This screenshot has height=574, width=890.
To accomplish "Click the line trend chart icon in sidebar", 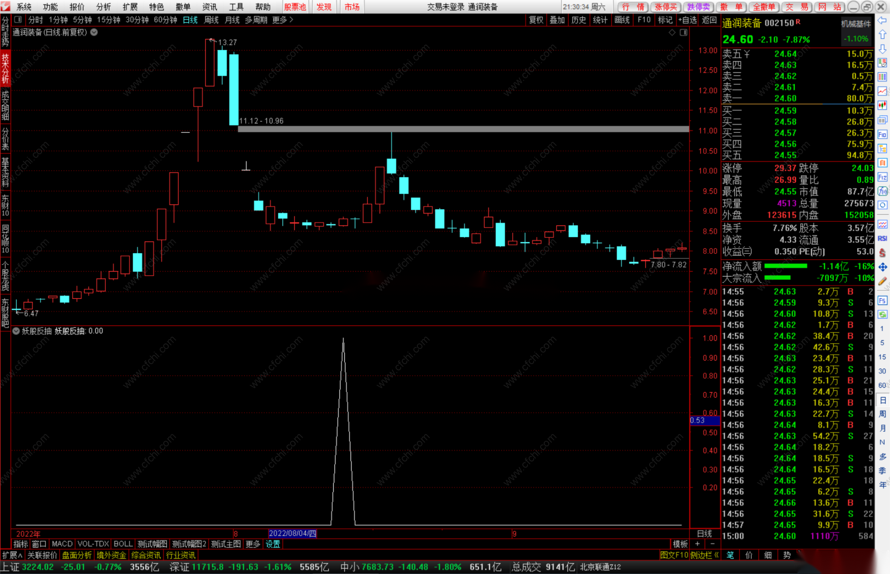I will click(x=882, y=91).
